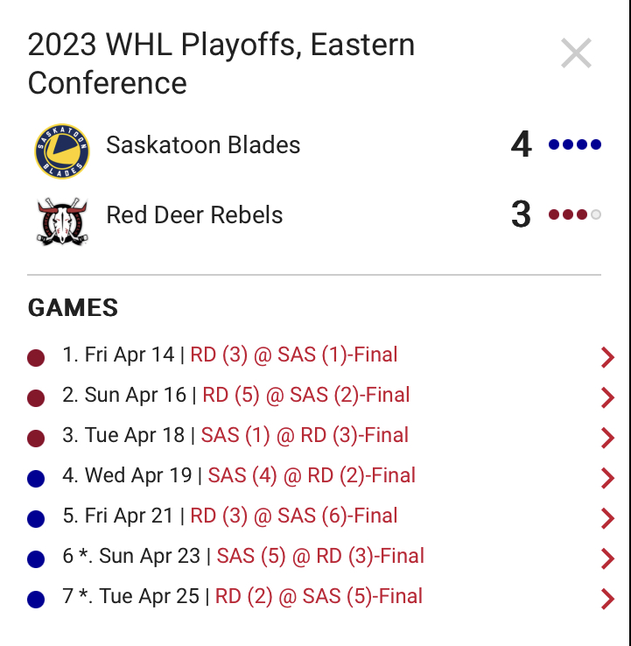
Task: Expand the Fri Apr 14 game chevron
Action: point(607,357)
